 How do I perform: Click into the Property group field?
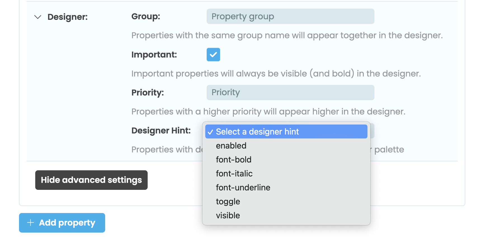coord(290,16)
